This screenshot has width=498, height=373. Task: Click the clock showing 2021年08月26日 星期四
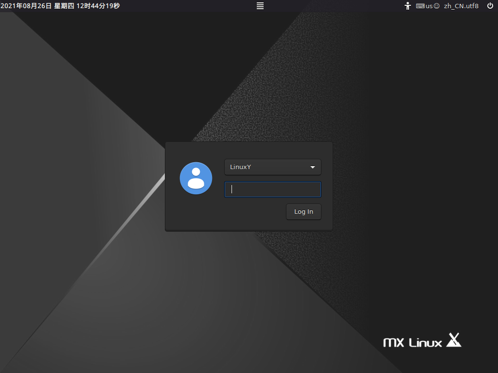point(60,6)
